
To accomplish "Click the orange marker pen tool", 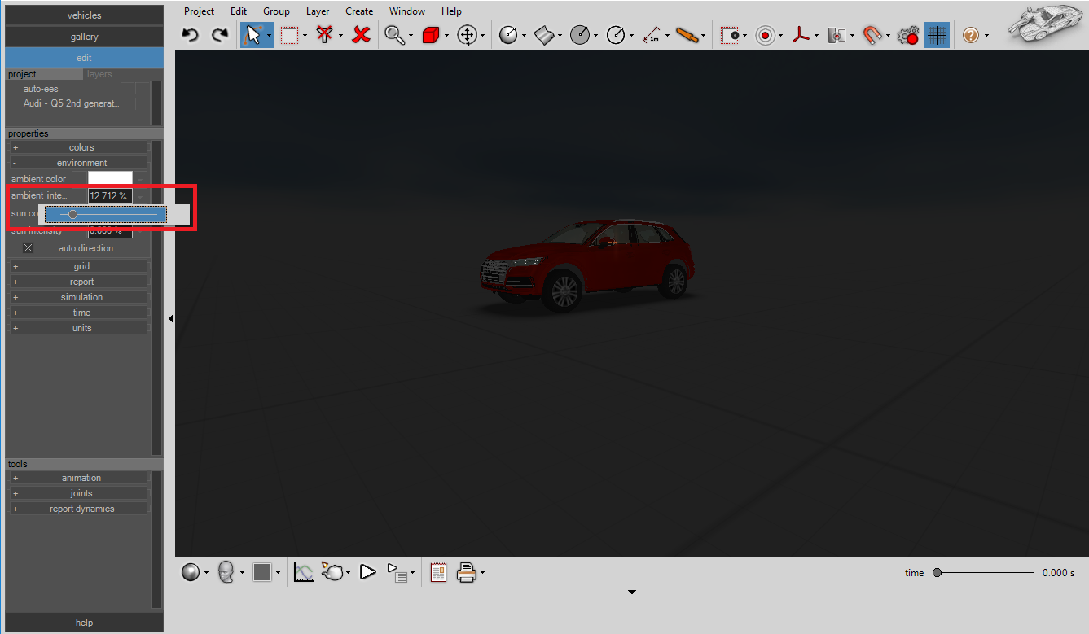I will point(687,35).
